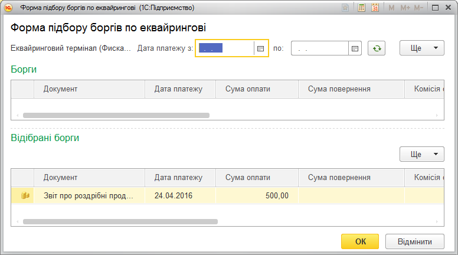
Task: Click the green refresh arrows button
Action: [377, 48]
